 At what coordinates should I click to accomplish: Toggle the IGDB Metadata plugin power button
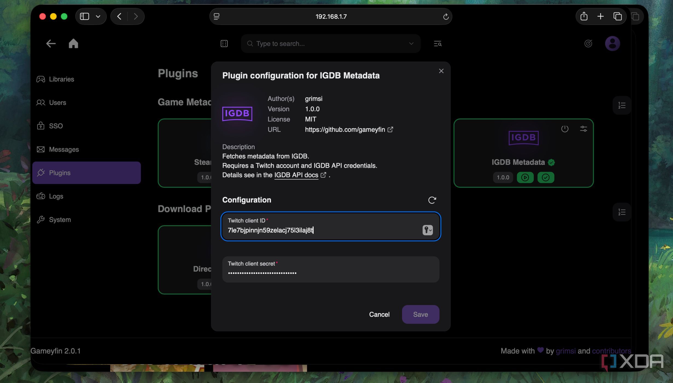(565, 129)
